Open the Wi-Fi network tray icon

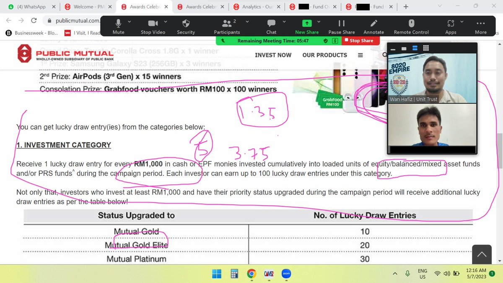click(438, 274)
